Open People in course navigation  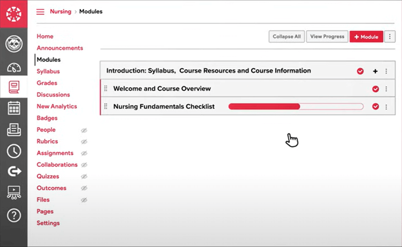pyautogui.click(x=46, y=130)
